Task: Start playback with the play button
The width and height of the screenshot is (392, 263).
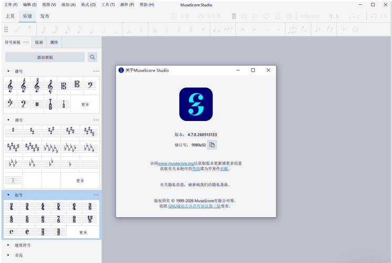Action: [x=255, y=16]
